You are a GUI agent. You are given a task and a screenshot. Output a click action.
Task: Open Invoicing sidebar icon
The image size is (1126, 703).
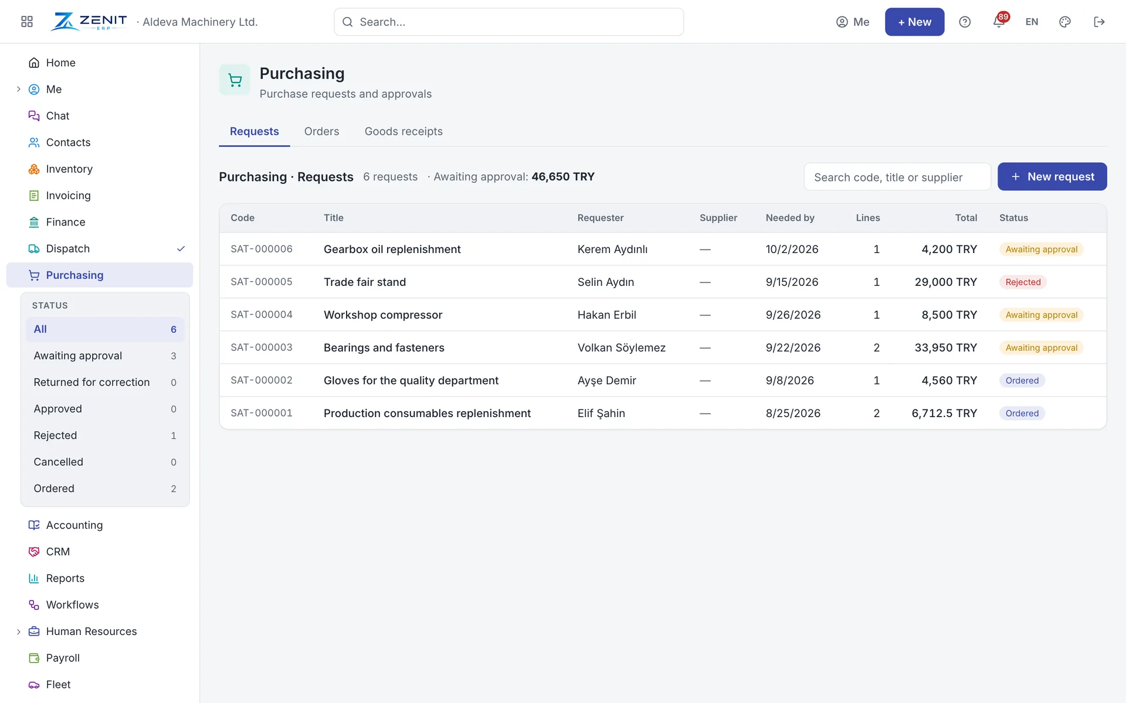pos(34,196)
